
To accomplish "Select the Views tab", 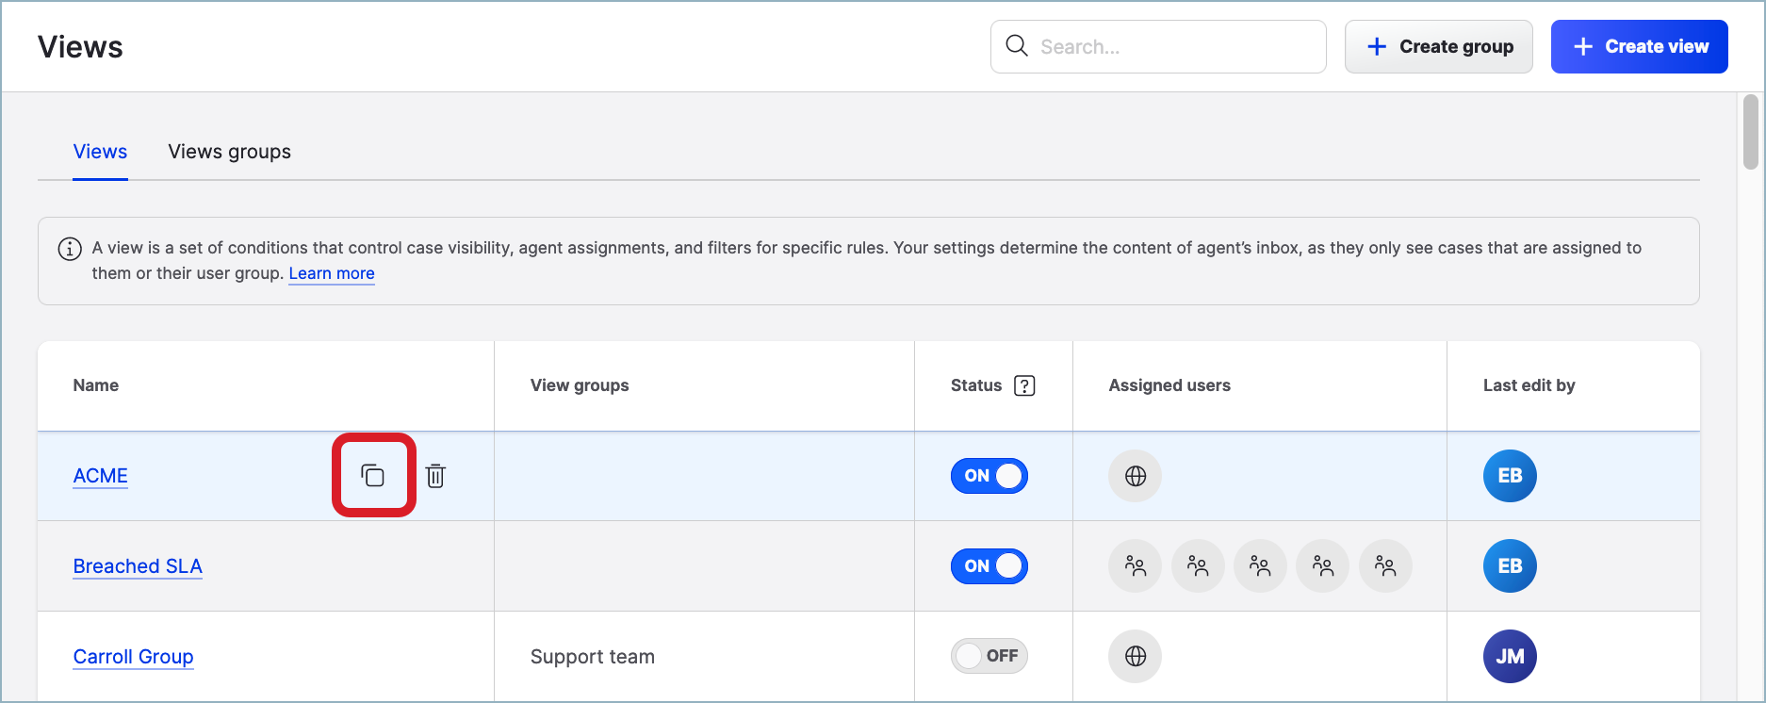I will pos(100,152).
